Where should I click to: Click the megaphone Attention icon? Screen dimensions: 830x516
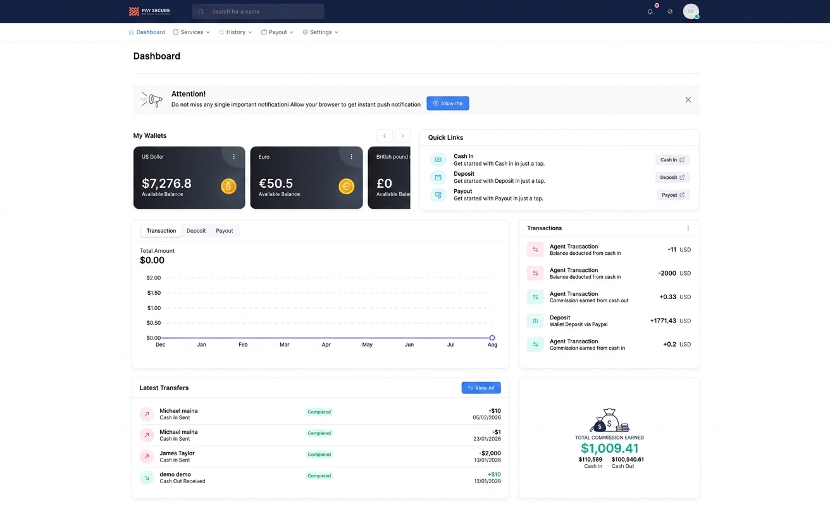pyautogui.click(x=151, y=99)
